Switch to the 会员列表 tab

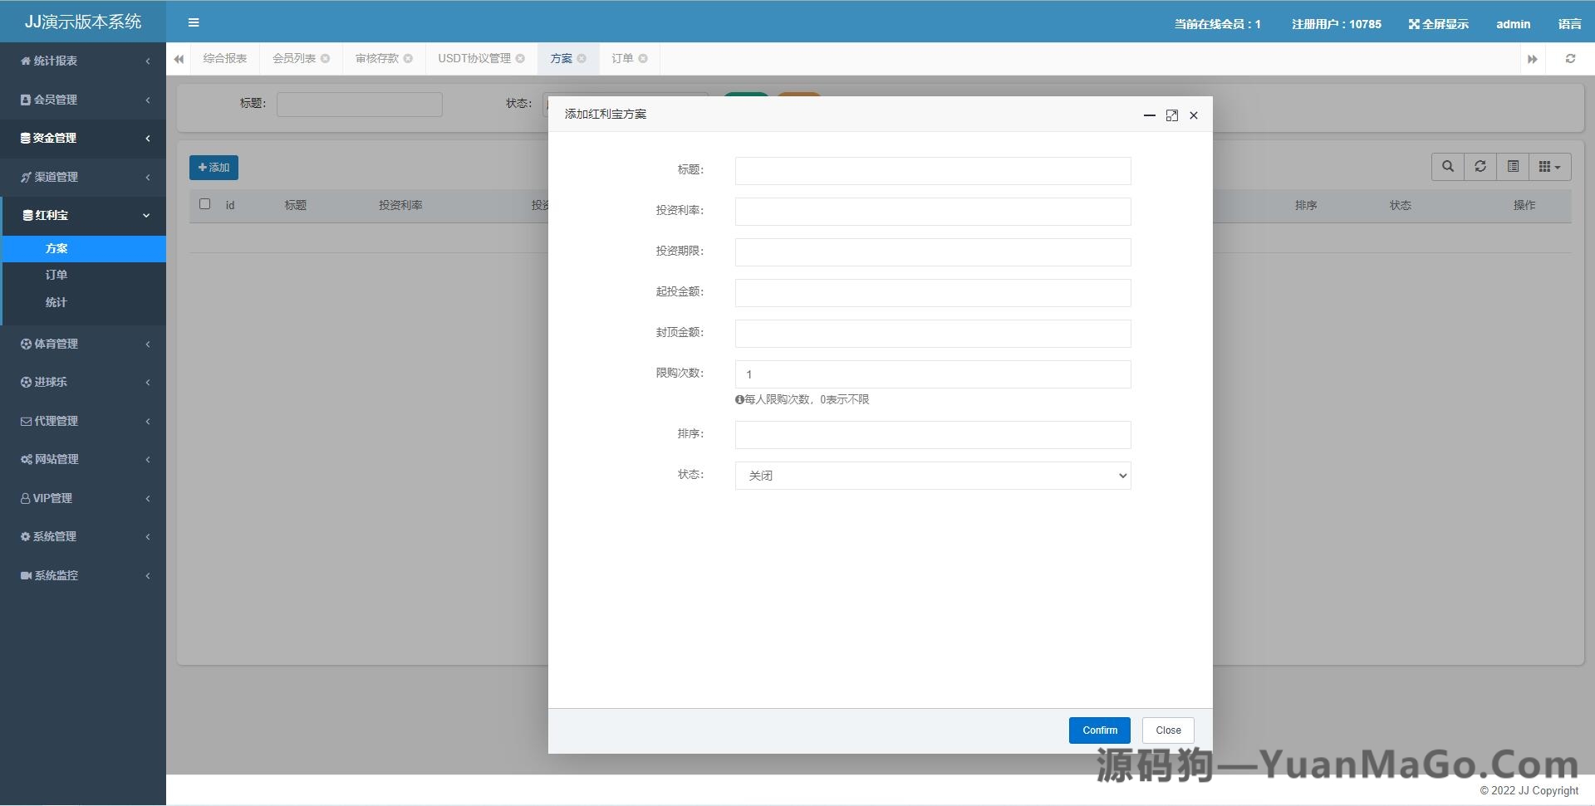coord(293,58)
